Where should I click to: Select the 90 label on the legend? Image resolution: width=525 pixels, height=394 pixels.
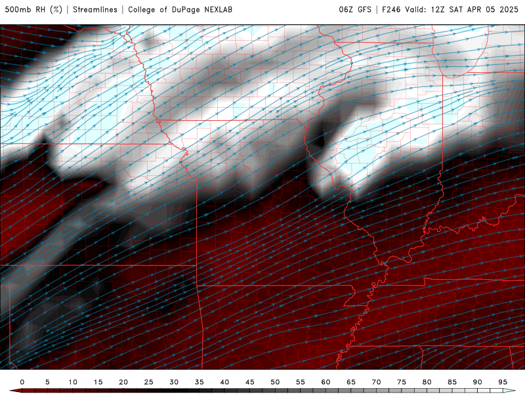478,382
